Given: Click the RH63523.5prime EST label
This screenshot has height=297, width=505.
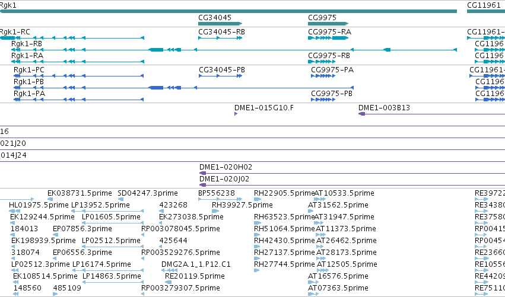Looking at the screenshot, I should point(284,217).
